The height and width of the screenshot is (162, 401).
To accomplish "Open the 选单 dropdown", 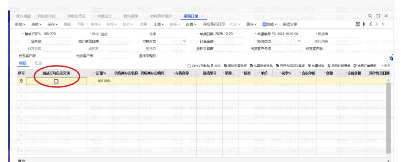I will pyautogui.click(x=36, y=24).
